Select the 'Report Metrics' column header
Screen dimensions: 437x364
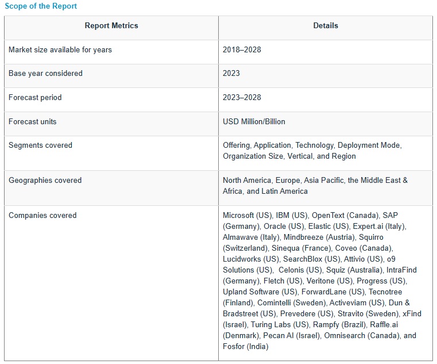(x=111, y=26)
